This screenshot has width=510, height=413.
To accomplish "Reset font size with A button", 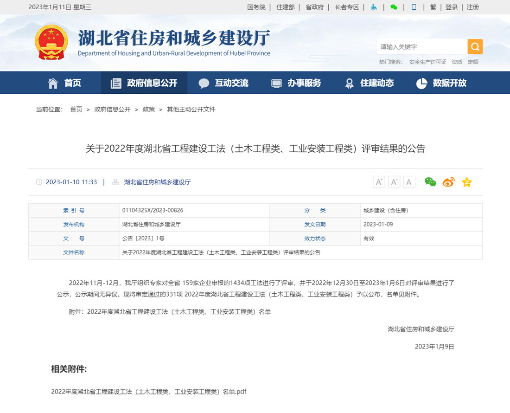I will [409, 182].
